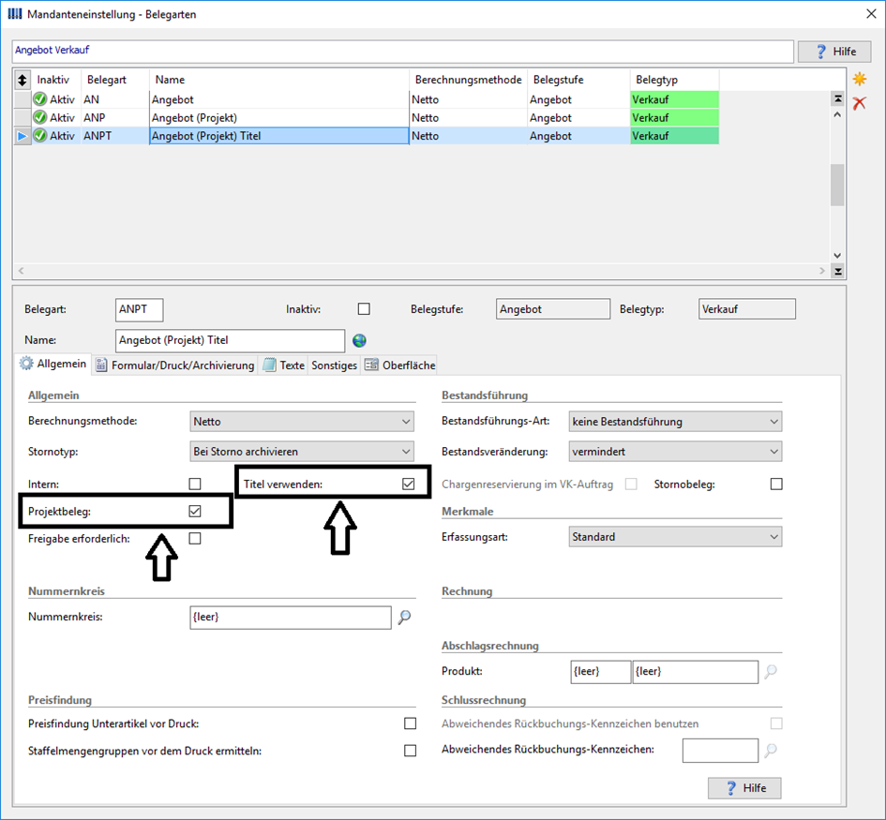Image resolution: width=886 pixels, height=820 pixels.
Task: Enable Staffelmengengruppen vor dem Druck ermitteln
Action: pyautogui.click(x=411, y=751)
